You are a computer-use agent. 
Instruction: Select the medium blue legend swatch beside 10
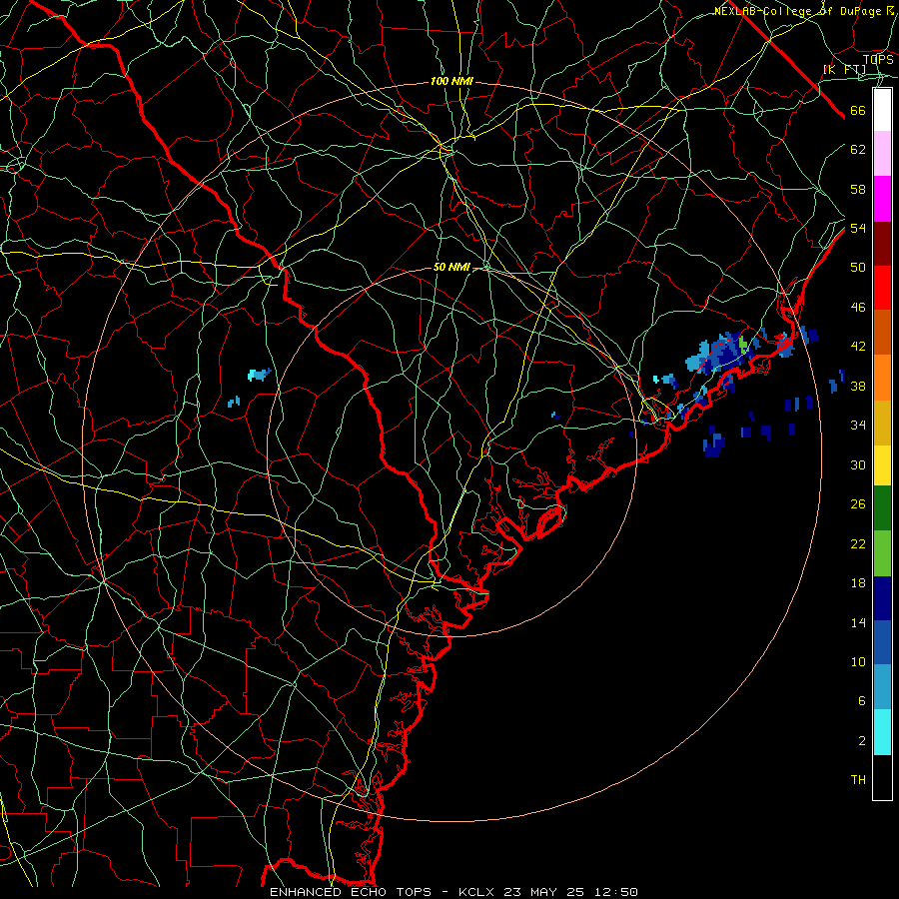coord(882,642)
